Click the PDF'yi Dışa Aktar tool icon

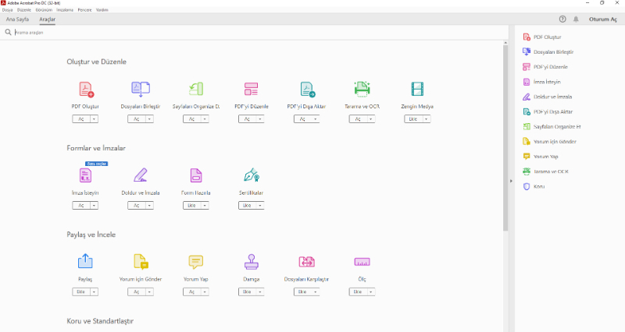[307, 90]
